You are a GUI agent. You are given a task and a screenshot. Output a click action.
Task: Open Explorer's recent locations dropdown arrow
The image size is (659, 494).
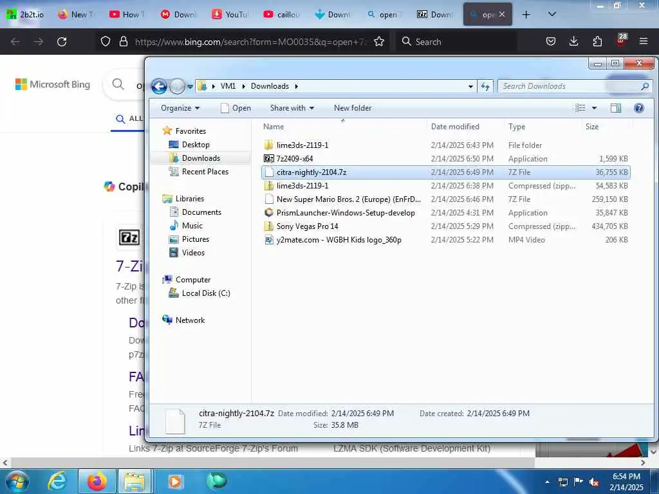(190, 87)
